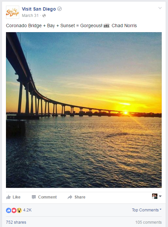Click the Comment button label
Screen dimensions: 168x227
tap(47, 197)
